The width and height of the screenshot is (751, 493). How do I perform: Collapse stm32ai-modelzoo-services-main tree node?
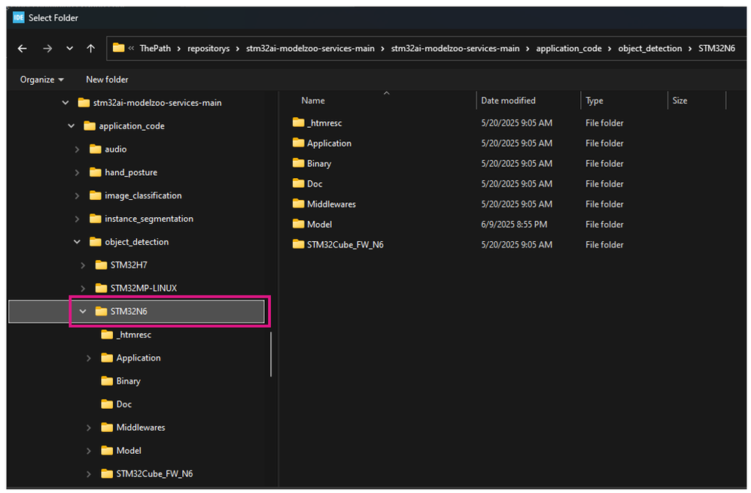(x=65, y=102)
